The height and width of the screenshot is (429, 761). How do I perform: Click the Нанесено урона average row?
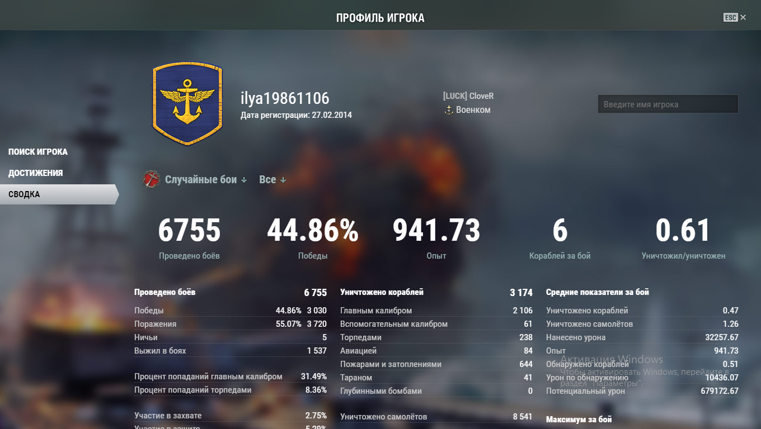coord(642,337)
